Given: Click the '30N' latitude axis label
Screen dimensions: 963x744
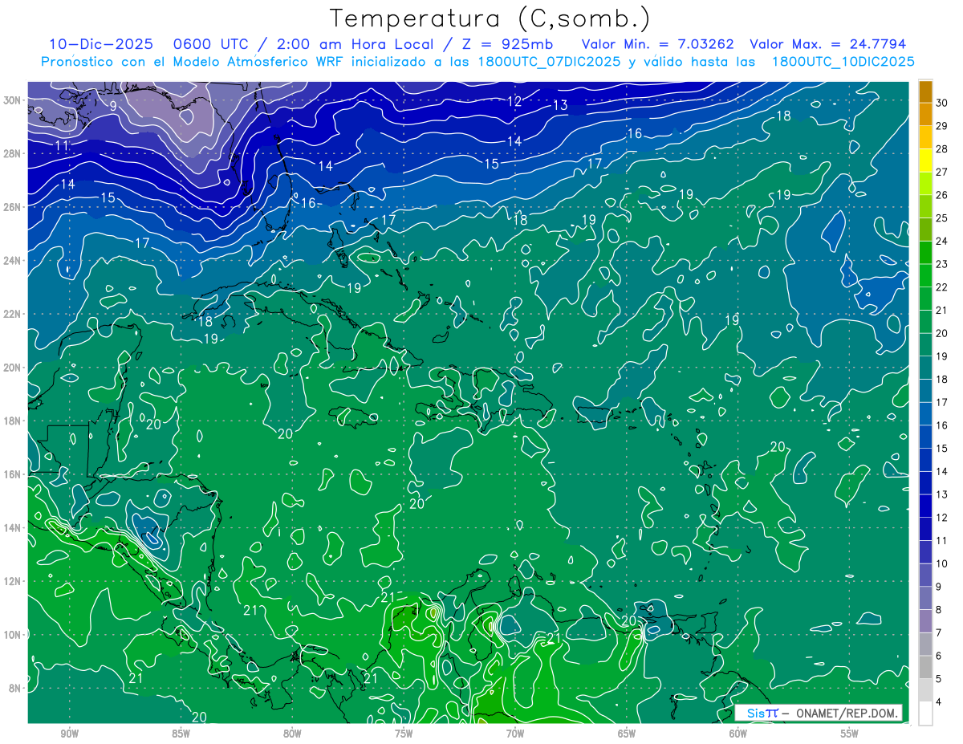Looking at the screenshot, I should [13, 100].
